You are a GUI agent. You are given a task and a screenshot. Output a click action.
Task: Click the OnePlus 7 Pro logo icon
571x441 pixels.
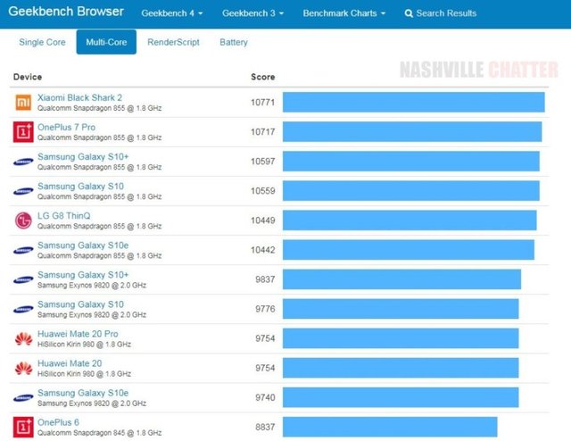point(23,132)
